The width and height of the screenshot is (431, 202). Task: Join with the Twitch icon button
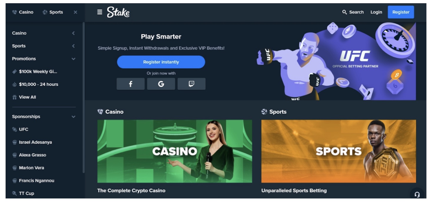(191, 84)
